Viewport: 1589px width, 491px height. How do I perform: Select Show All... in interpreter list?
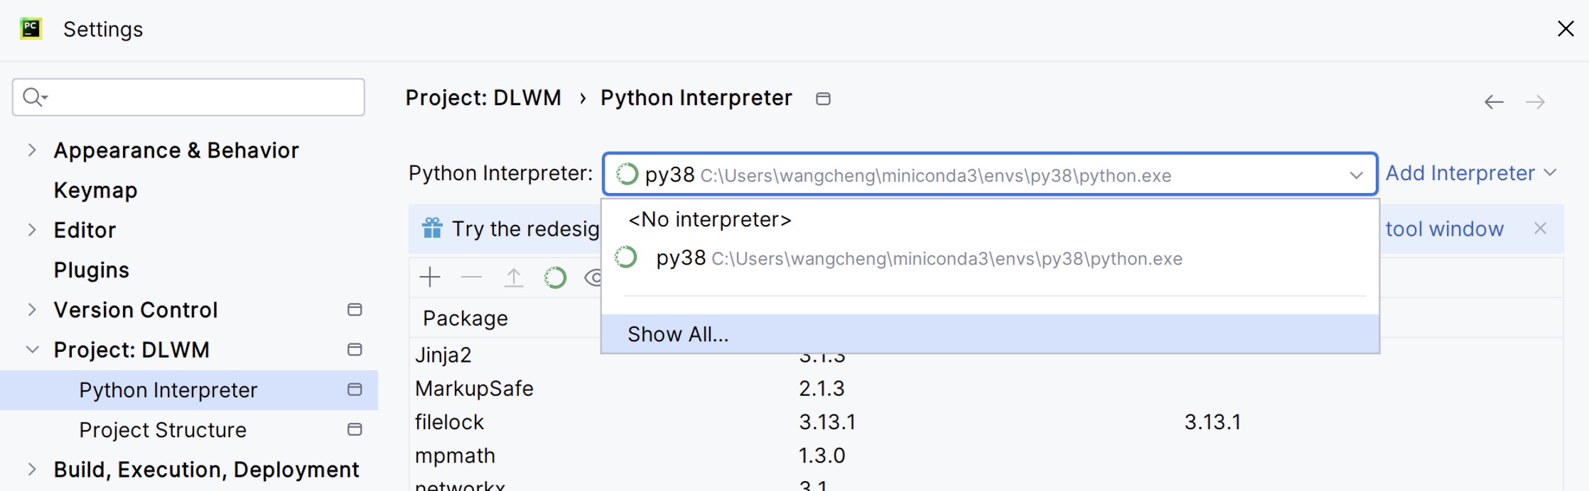click(990, 334)
